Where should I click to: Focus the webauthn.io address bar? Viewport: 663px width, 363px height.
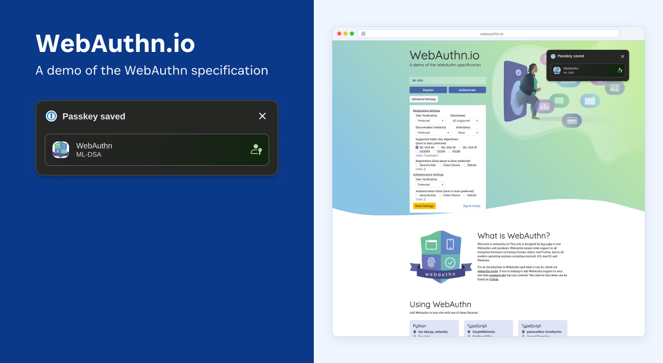488,34
